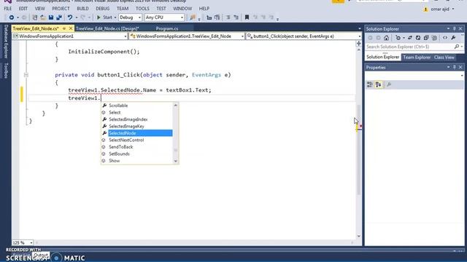Viewport: 467px width, 262px height.
Task: Switch to TreeView_Edit_Node.cs [Design] tab
Action: pyautogui.click(x=107, y=28)
